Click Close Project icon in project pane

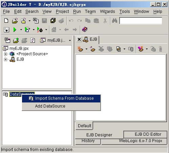[x=7, y=40]
